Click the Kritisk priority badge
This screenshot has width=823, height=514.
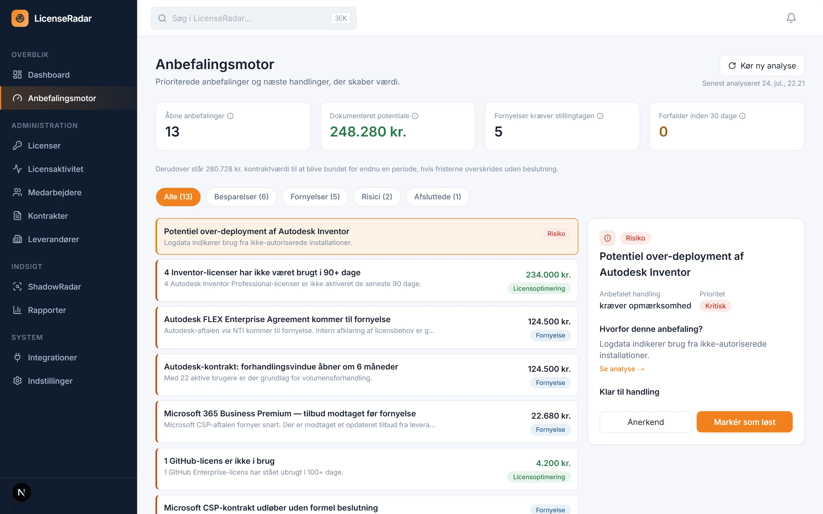point(715,306)
